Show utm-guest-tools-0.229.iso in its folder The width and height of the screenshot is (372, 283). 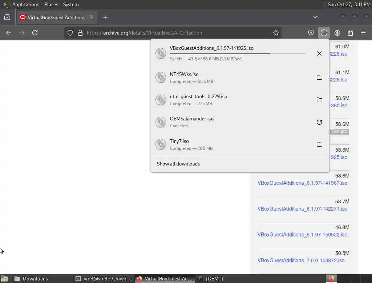click(x=319, y=100)
